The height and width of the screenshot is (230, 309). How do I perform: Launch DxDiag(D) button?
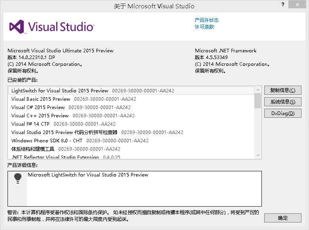282,113
